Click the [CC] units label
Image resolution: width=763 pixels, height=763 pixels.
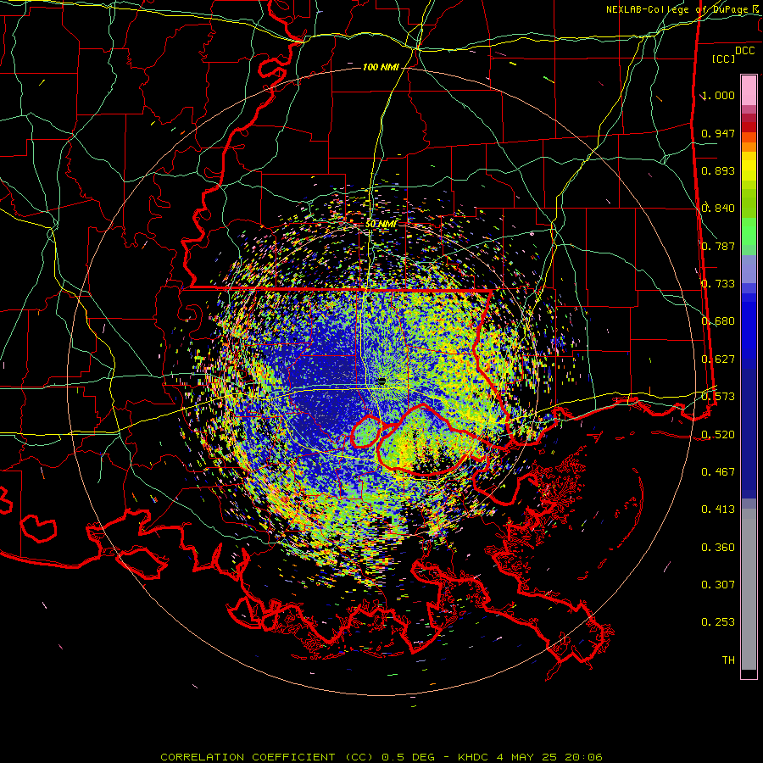tap(724, 58)
